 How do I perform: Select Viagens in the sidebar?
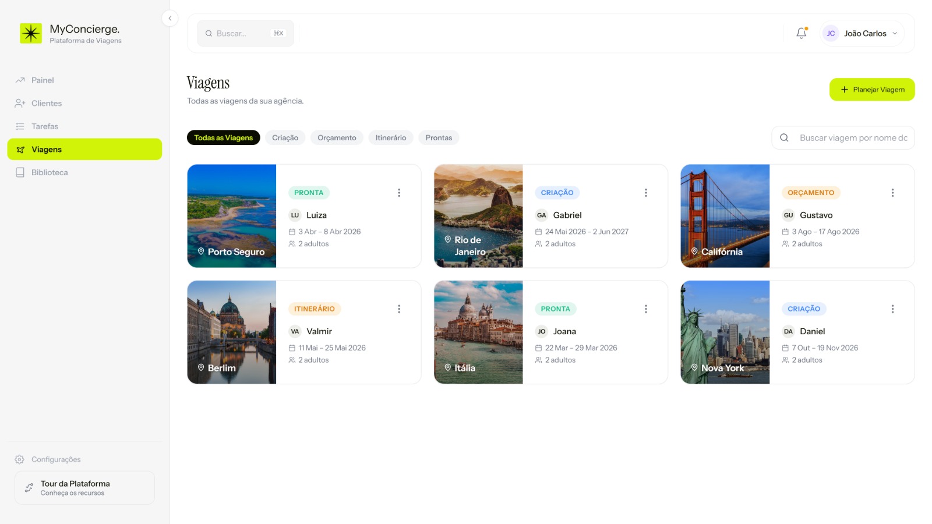click(x=84, y=150)
